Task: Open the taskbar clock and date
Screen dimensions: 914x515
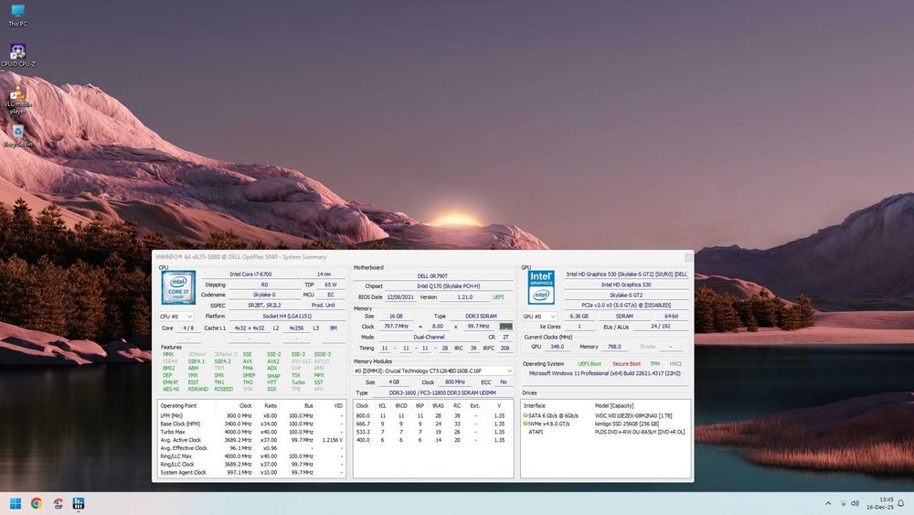Action: click(882, 504)
